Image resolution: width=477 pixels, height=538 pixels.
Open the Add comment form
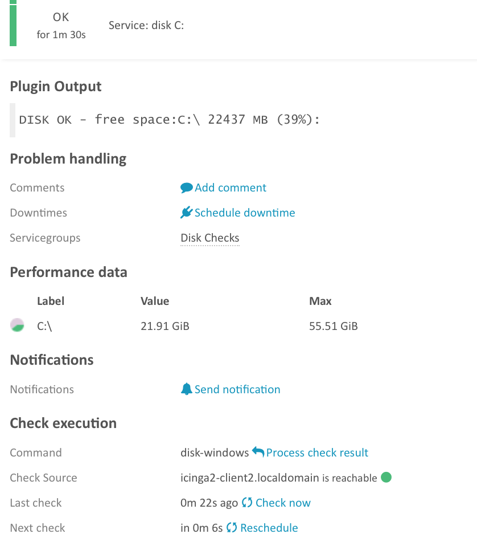tap(229, 188)
